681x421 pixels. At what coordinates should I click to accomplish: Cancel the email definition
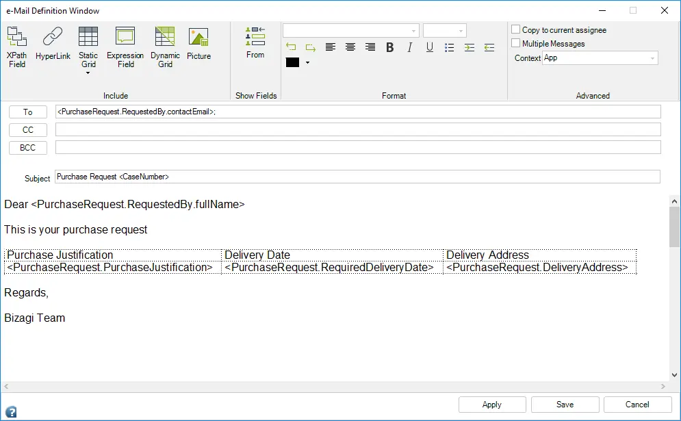point(638,405)
